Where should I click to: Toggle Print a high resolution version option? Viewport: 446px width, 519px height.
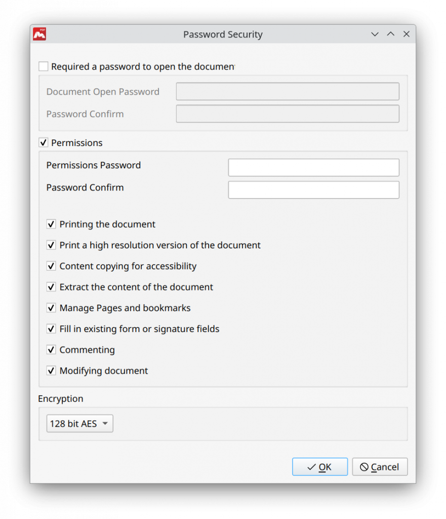coord(51,245)
